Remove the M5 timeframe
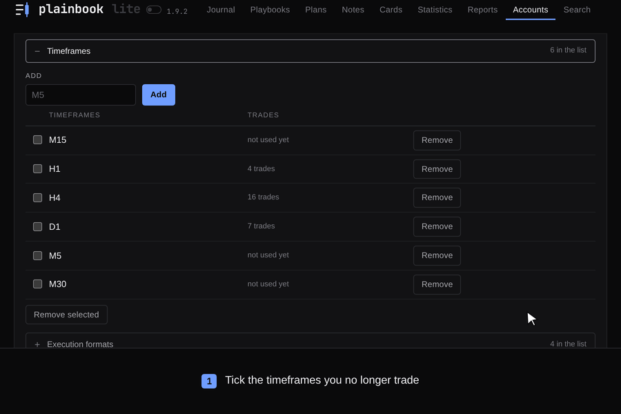 coord(437,255)
